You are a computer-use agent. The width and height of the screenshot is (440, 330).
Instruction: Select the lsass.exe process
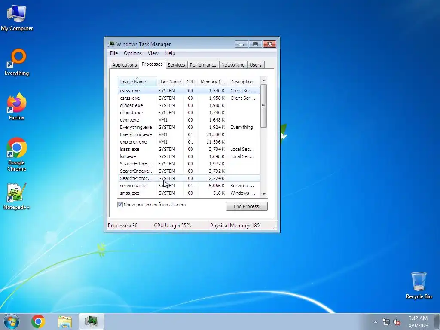pyautogui.click(x=189, y=149)
